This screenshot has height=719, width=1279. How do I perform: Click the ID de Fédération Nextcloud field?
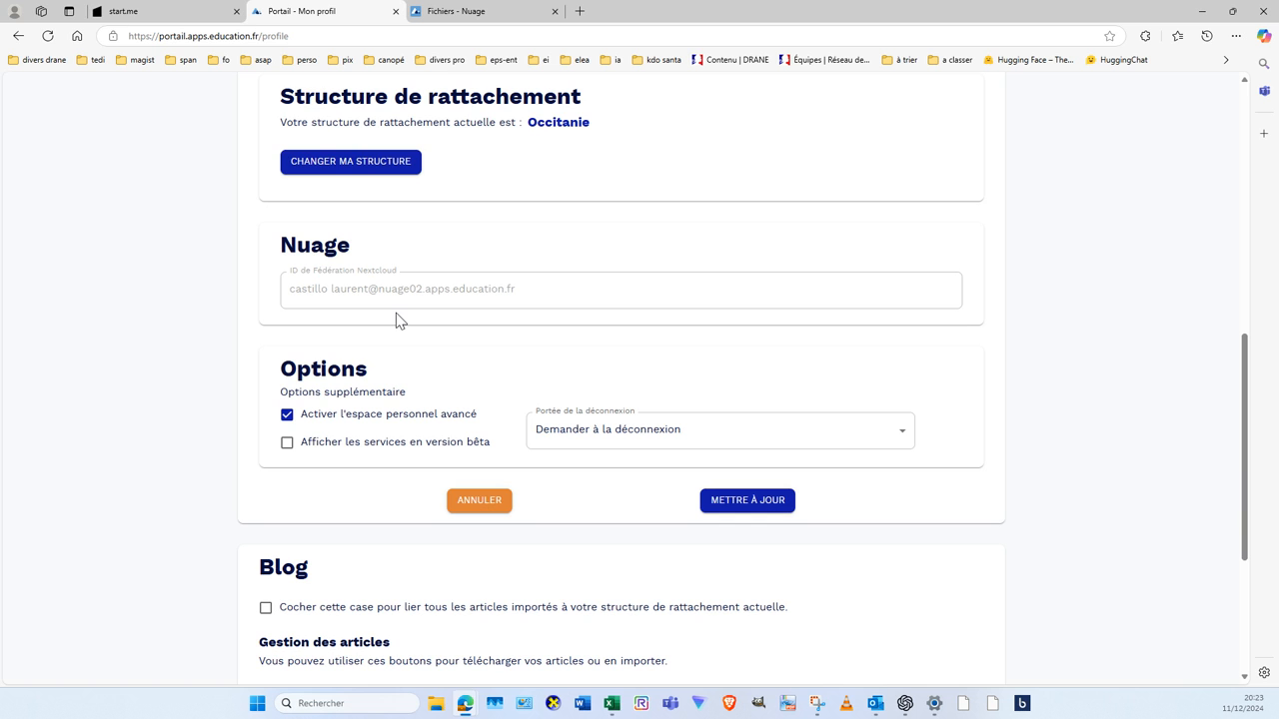pos(621,290)
